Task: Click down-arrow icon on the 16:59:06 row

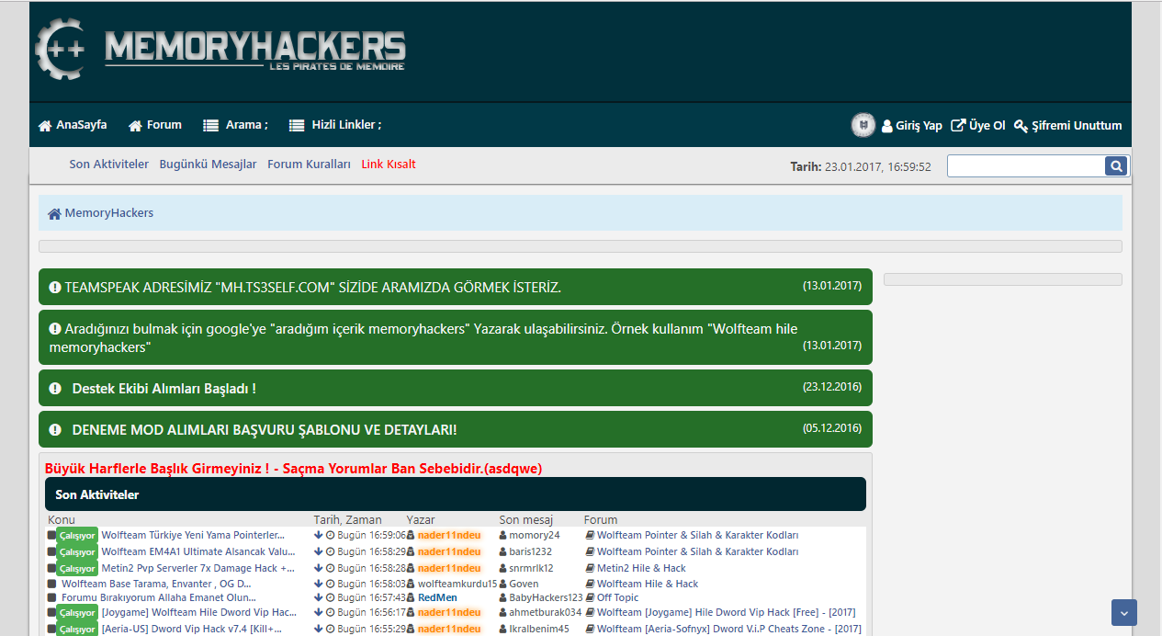Action: 318,535
